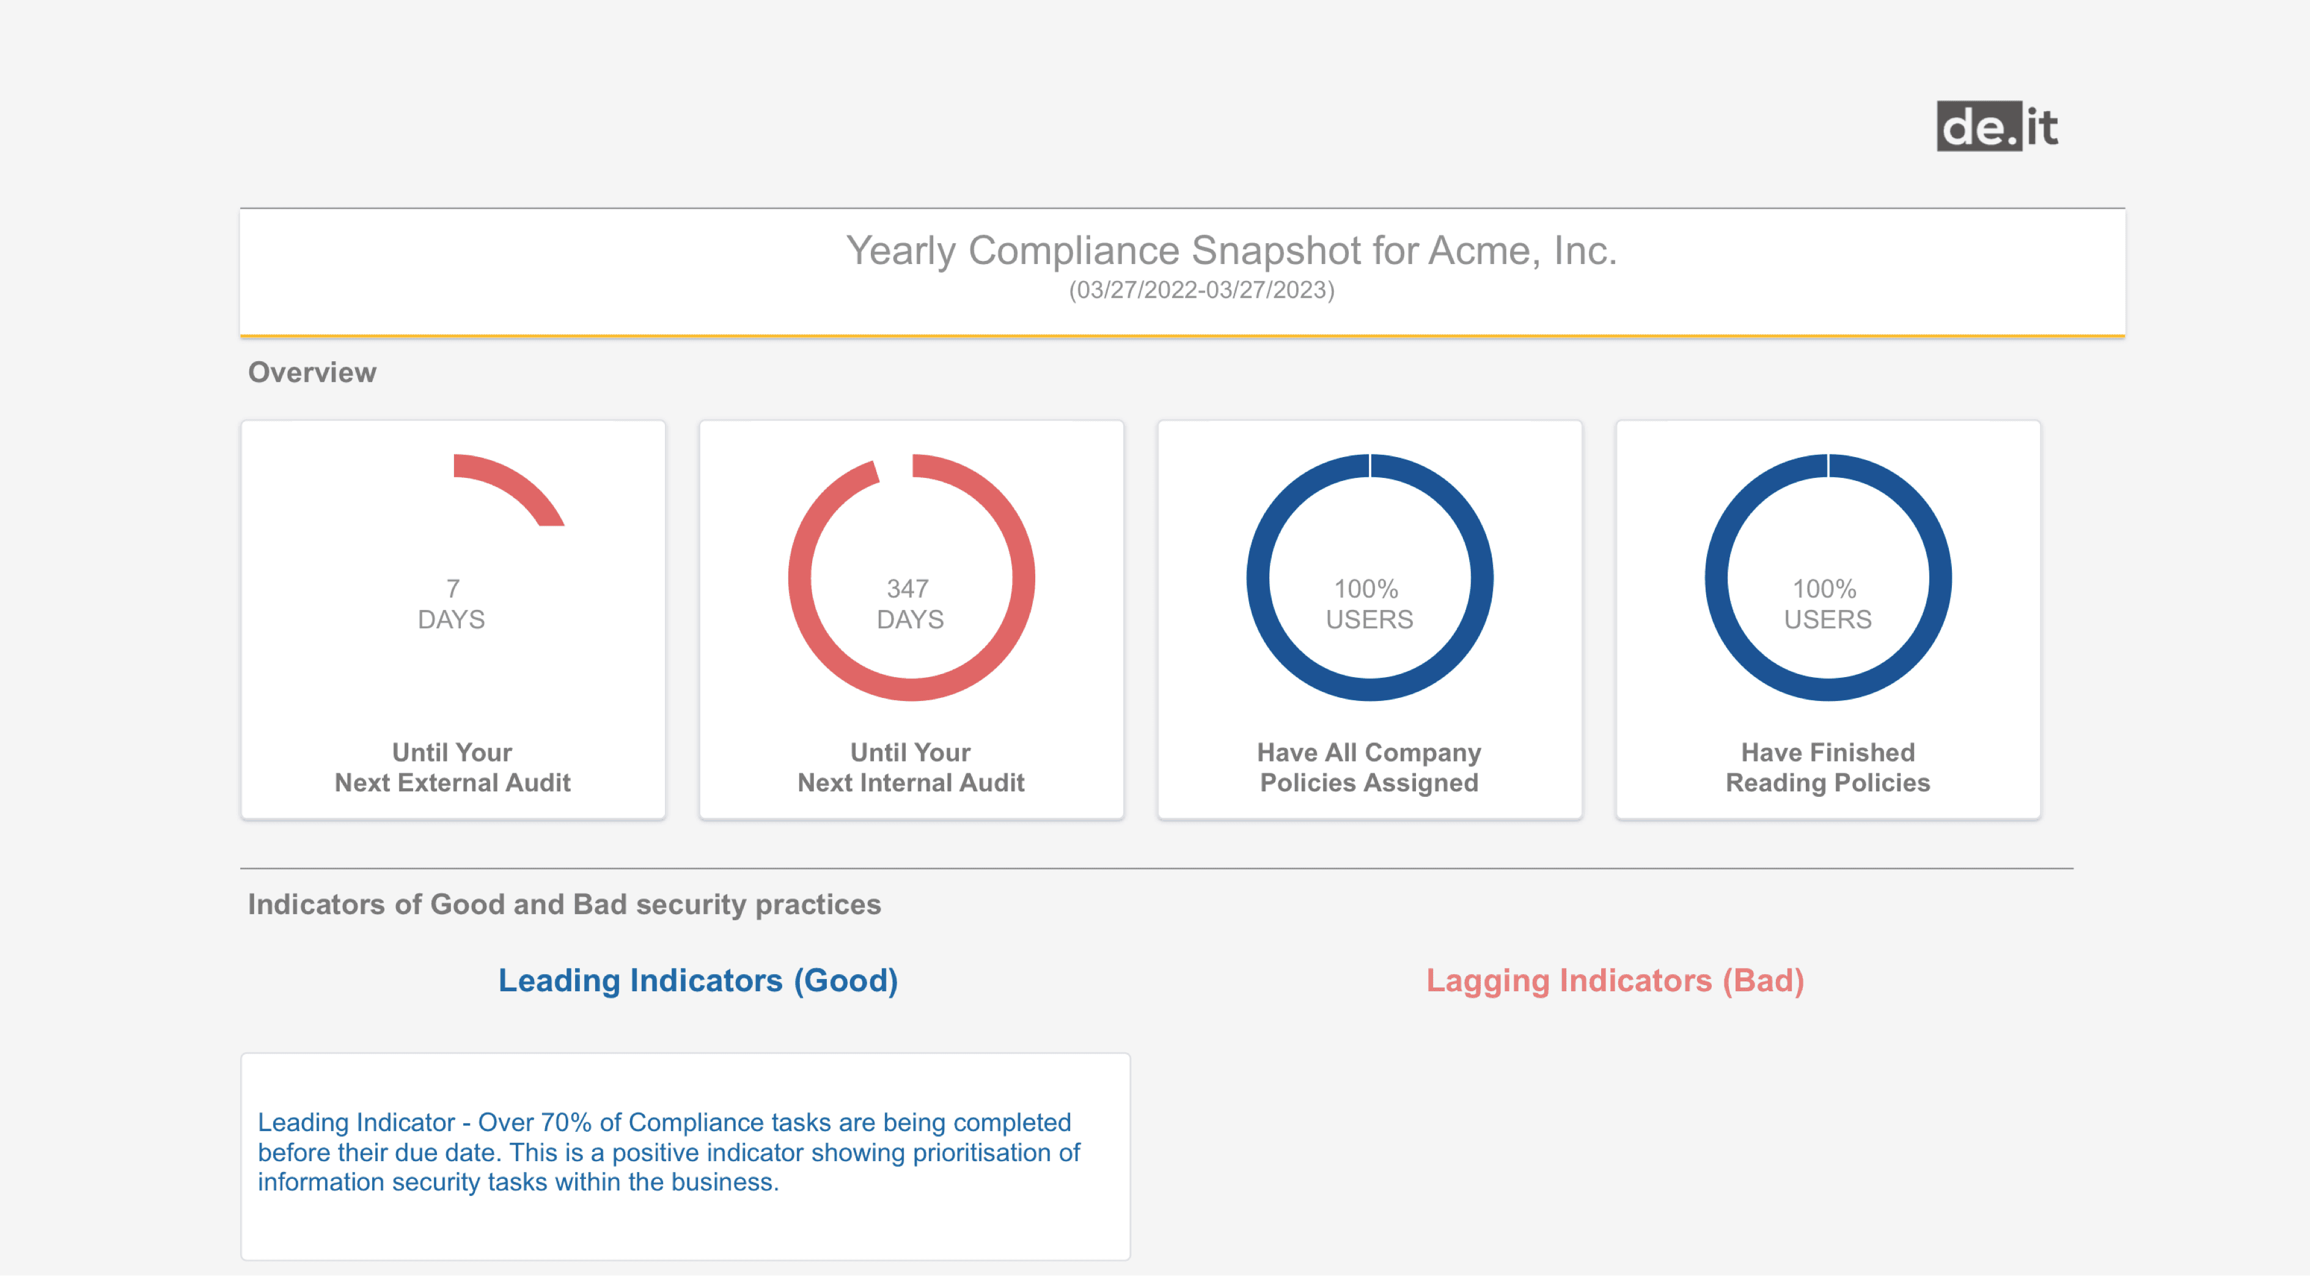
Task: Select the Have All Company Policies Assigned label
Action: (1368, 767)
